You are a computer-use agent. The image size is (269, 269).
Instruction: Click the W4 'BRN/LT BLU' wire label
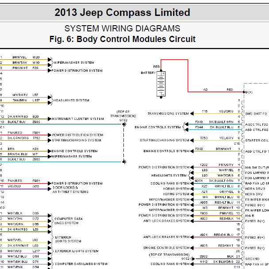coord(224,197)
